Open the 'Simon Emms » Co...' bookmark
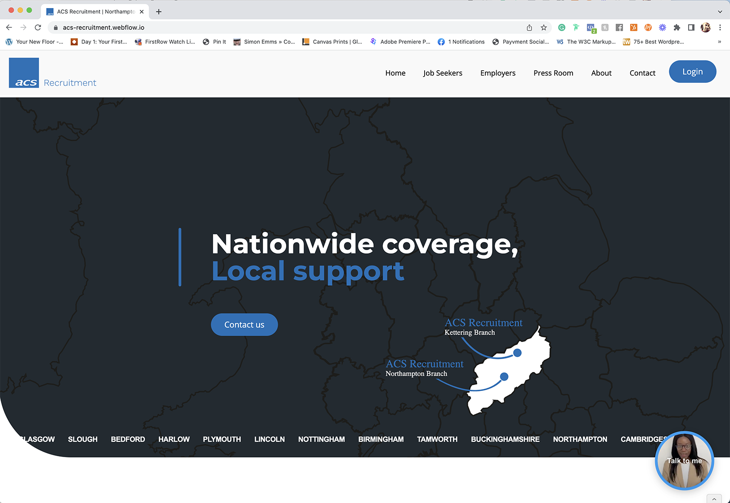This screenshot has width=730, height=503. (x=264, y=42)
